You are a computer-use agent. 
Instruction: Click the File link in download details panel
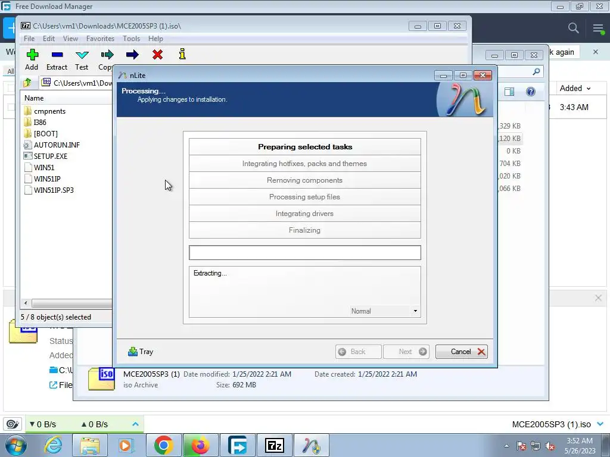pos(61,385)
